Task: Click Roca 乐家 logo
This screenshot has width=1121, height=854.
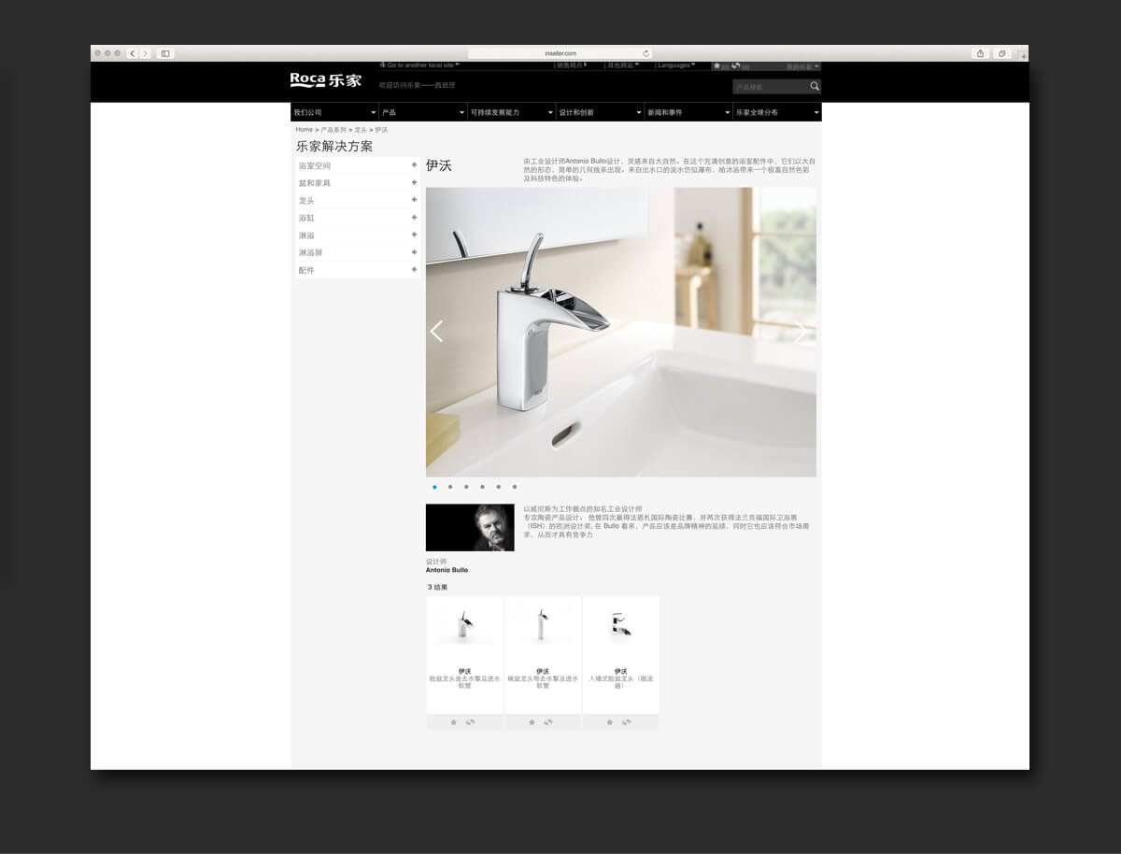Action: click(x=325, y=80)
